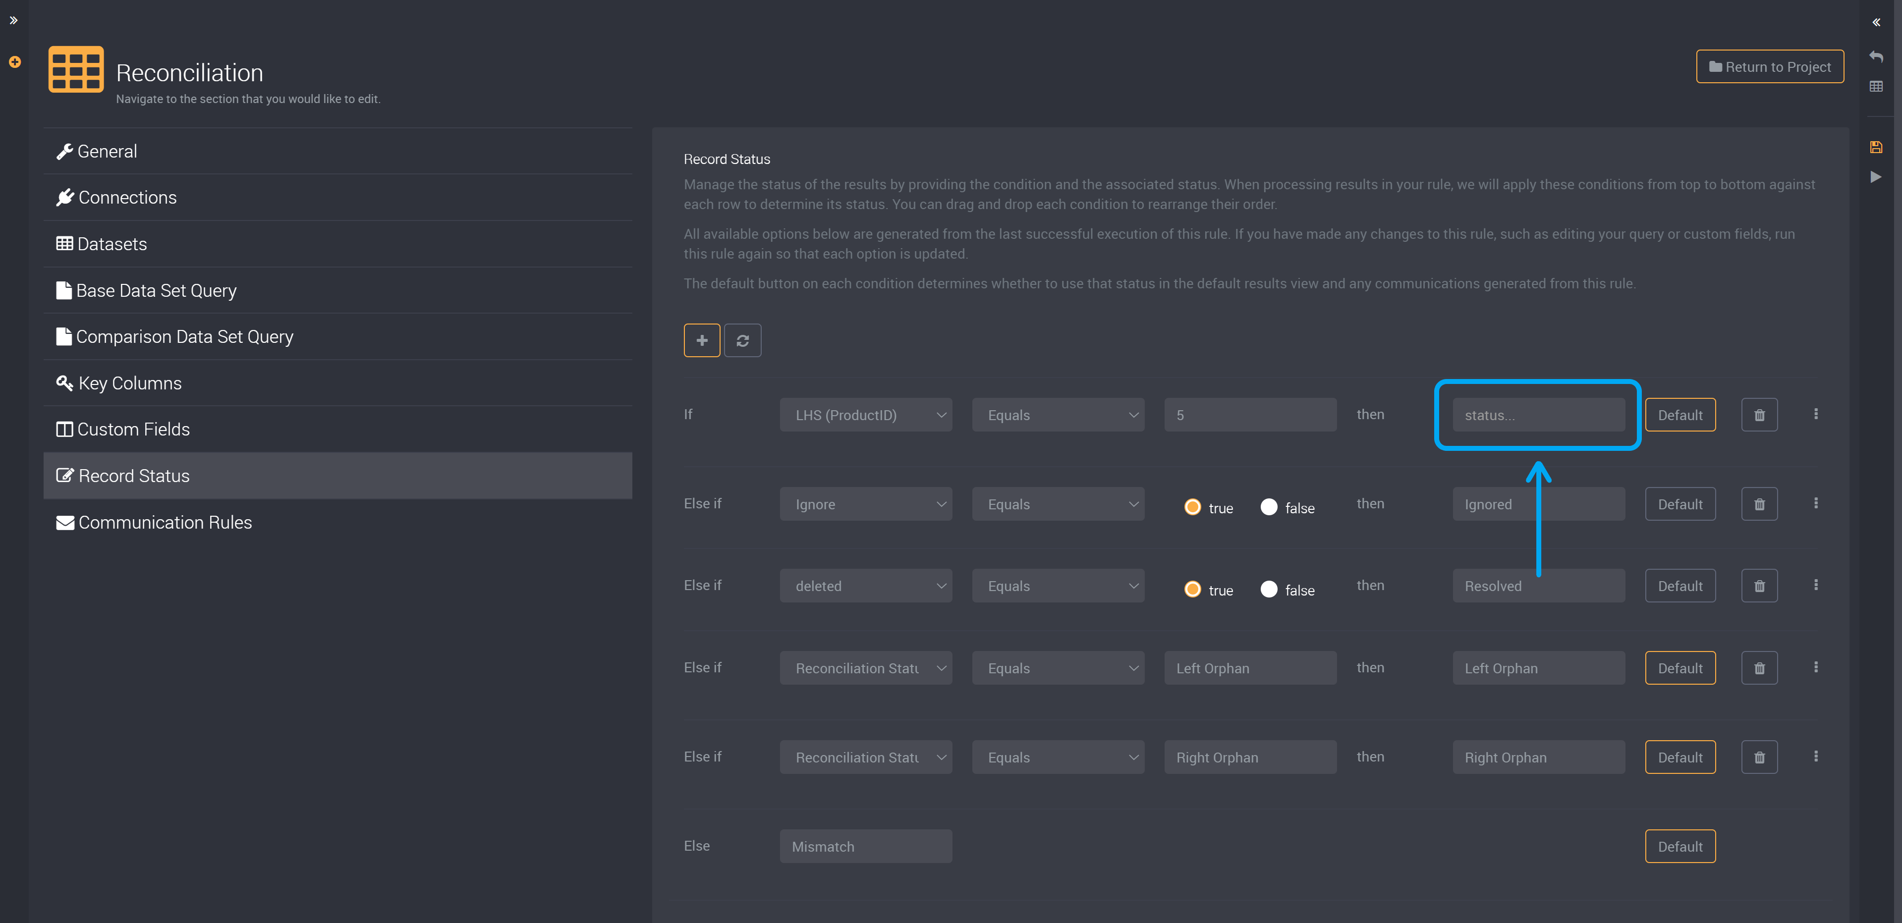Go to Connections section
The height and width of the screenshot is (923, 1902).
pos(337,197)
